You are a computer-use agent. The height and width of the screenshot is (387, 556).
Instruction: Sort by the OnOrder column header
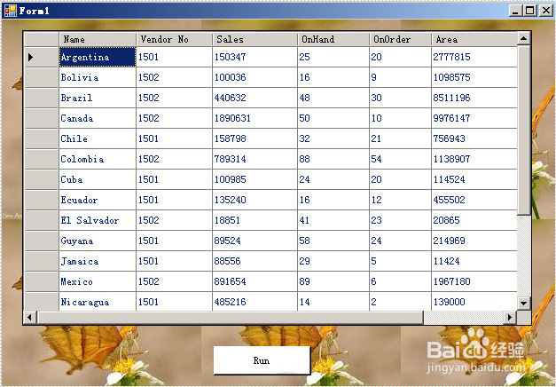point(400,39)
